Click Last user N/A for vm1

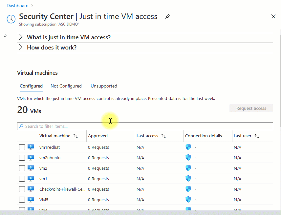click(237, 179)
